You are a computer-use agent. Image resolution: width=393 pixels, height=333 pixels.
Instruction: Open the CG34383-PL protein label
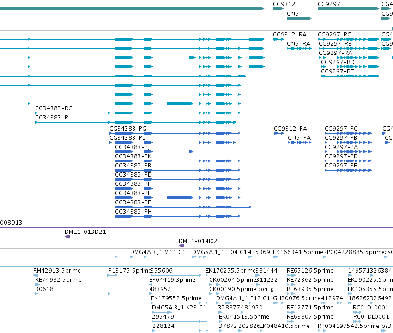pos(127,138)
